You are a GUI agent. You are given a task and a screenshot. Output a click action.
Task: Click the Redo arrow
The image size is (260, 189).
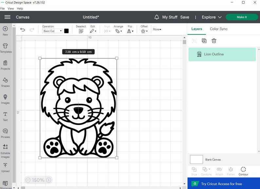coord(32,30)
